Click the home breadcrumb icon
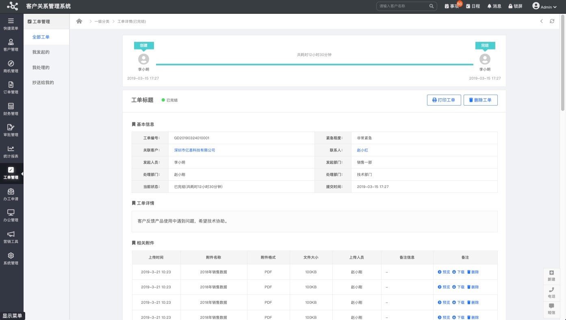The width and height of the screenshot is (566, 320). pyautogui.click(x=79, y=21)
